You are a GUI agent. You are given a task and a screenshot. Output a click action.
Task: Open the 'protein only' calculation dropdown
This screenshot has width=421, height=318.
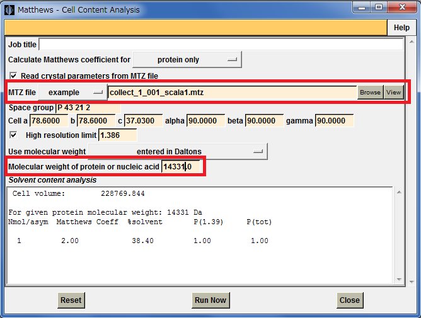click(187, 60)
